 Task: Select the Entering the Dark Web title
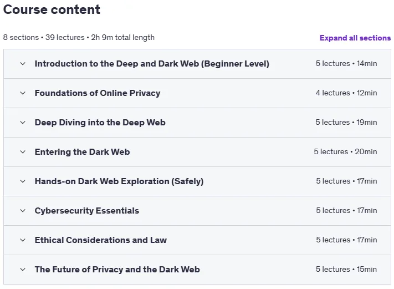tap(82, 152)
